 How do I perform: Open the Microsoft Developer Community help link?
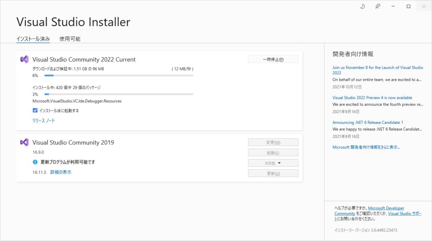point(386,208)
